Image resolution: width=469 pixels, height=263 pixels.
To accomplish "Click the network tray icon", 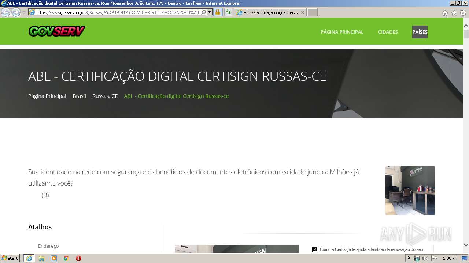I will (417, 258).
